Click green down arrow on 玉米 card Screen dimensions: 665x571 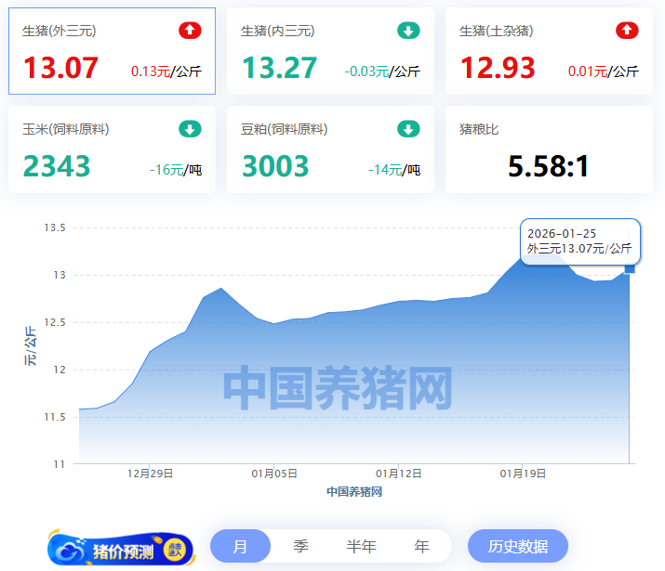coord(190,129)
